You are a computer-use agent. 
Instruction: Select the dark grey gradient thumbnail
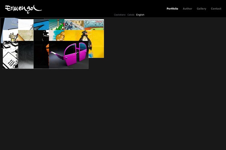pos(26,55)
